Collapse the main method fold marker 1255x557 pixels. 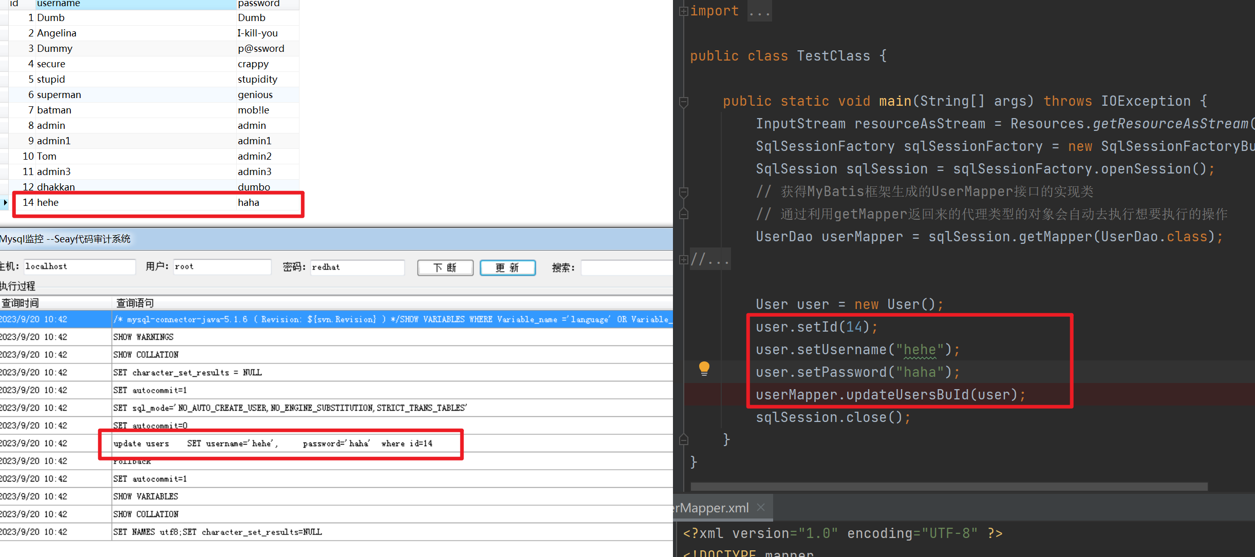coord(683,102)
